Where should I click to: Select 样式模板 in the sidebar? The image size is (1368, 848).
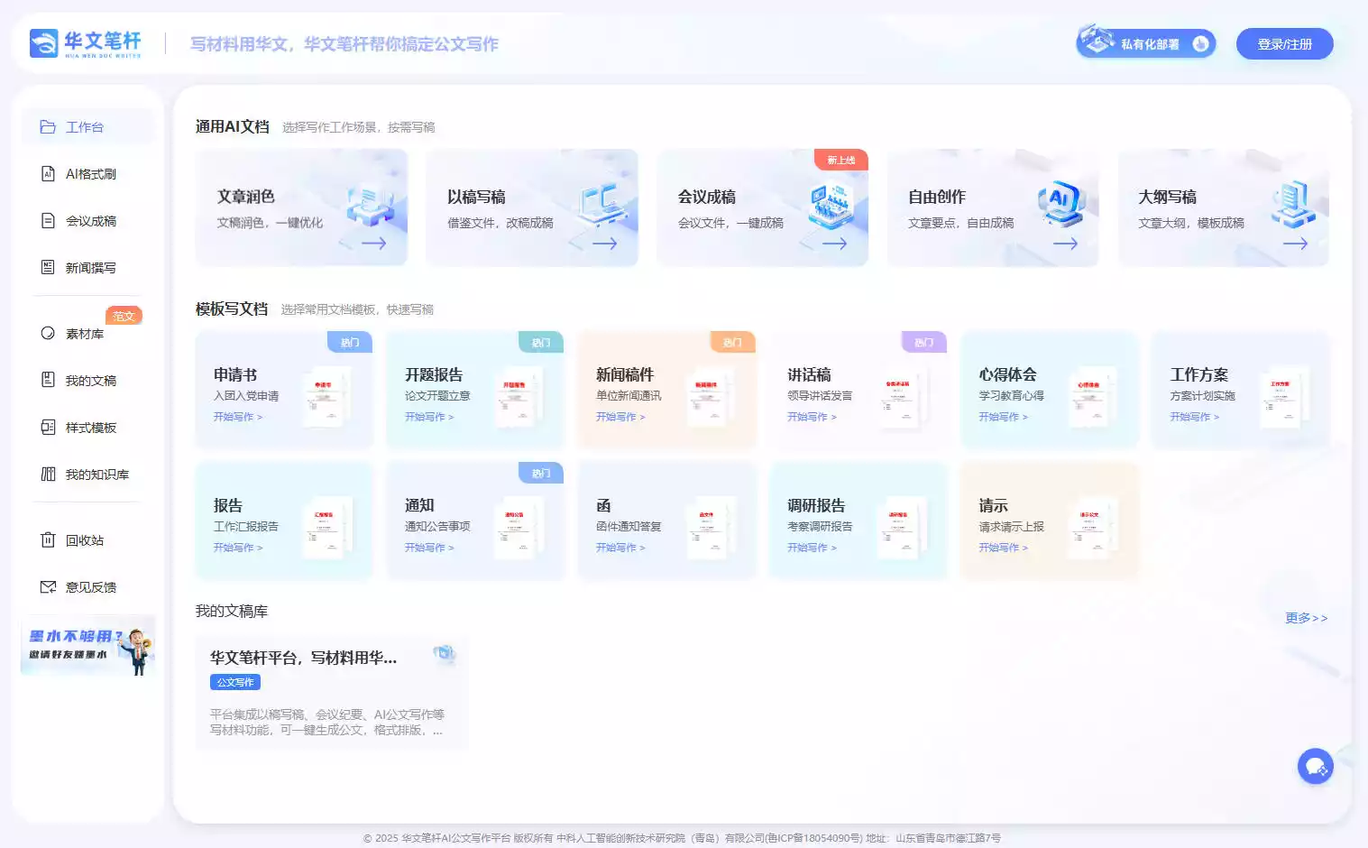(x=87, y=427)
